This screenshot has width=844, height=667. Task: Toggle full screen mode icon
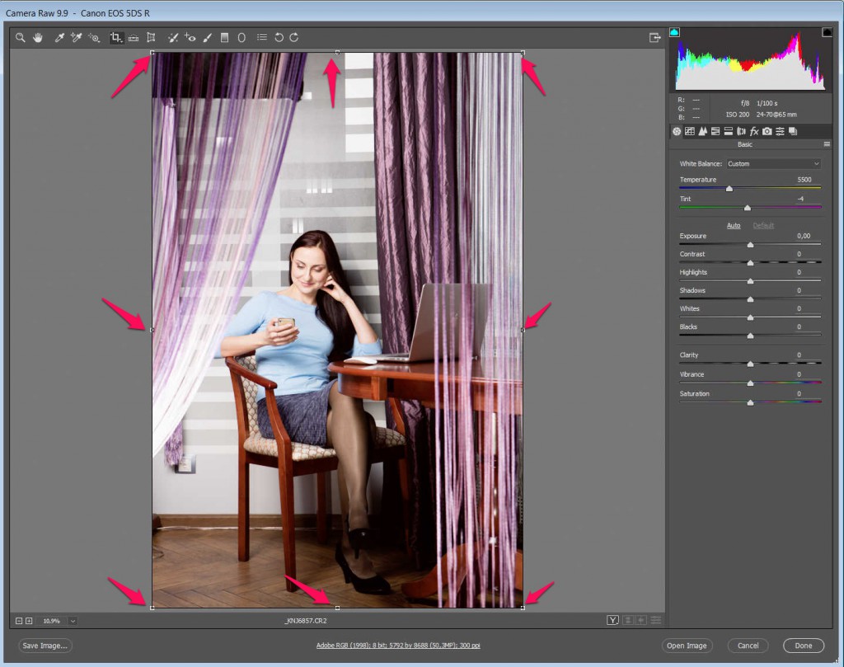pos(654,38)
